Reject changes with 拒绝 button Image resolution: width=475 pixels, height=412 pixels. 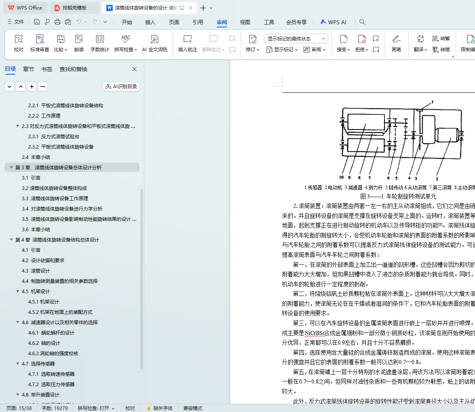(x=362, y=43)
